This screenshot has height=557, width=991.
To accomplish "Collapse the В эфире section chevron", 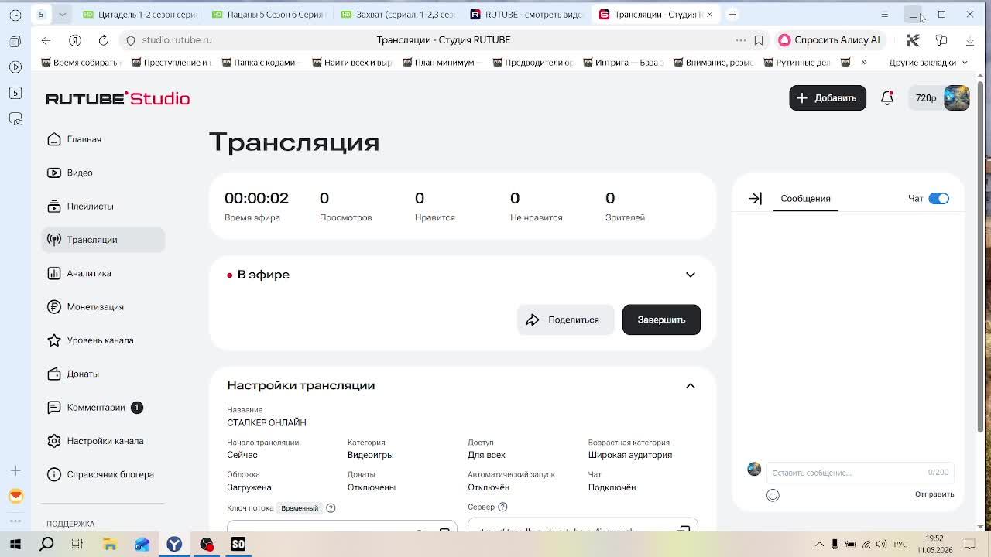I will [x=691, y=275].
